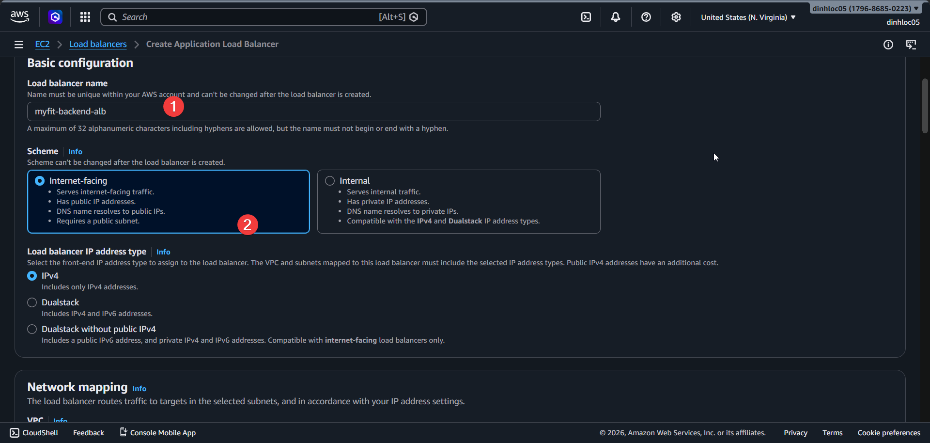Open the Help icon in the top bar

(x=646, y=17)
